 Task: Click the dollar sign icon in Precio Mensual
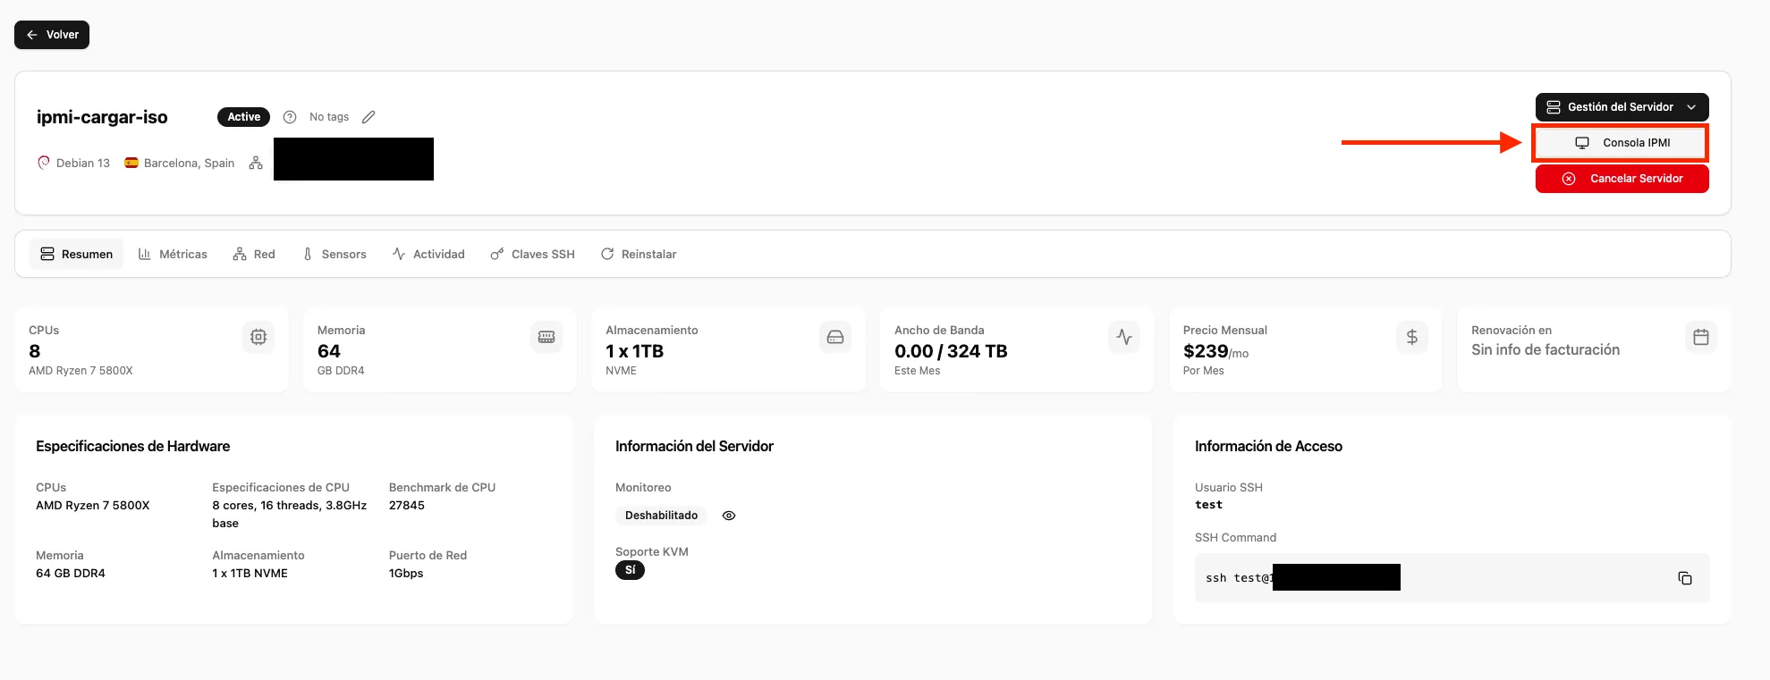pos(1411,337)
